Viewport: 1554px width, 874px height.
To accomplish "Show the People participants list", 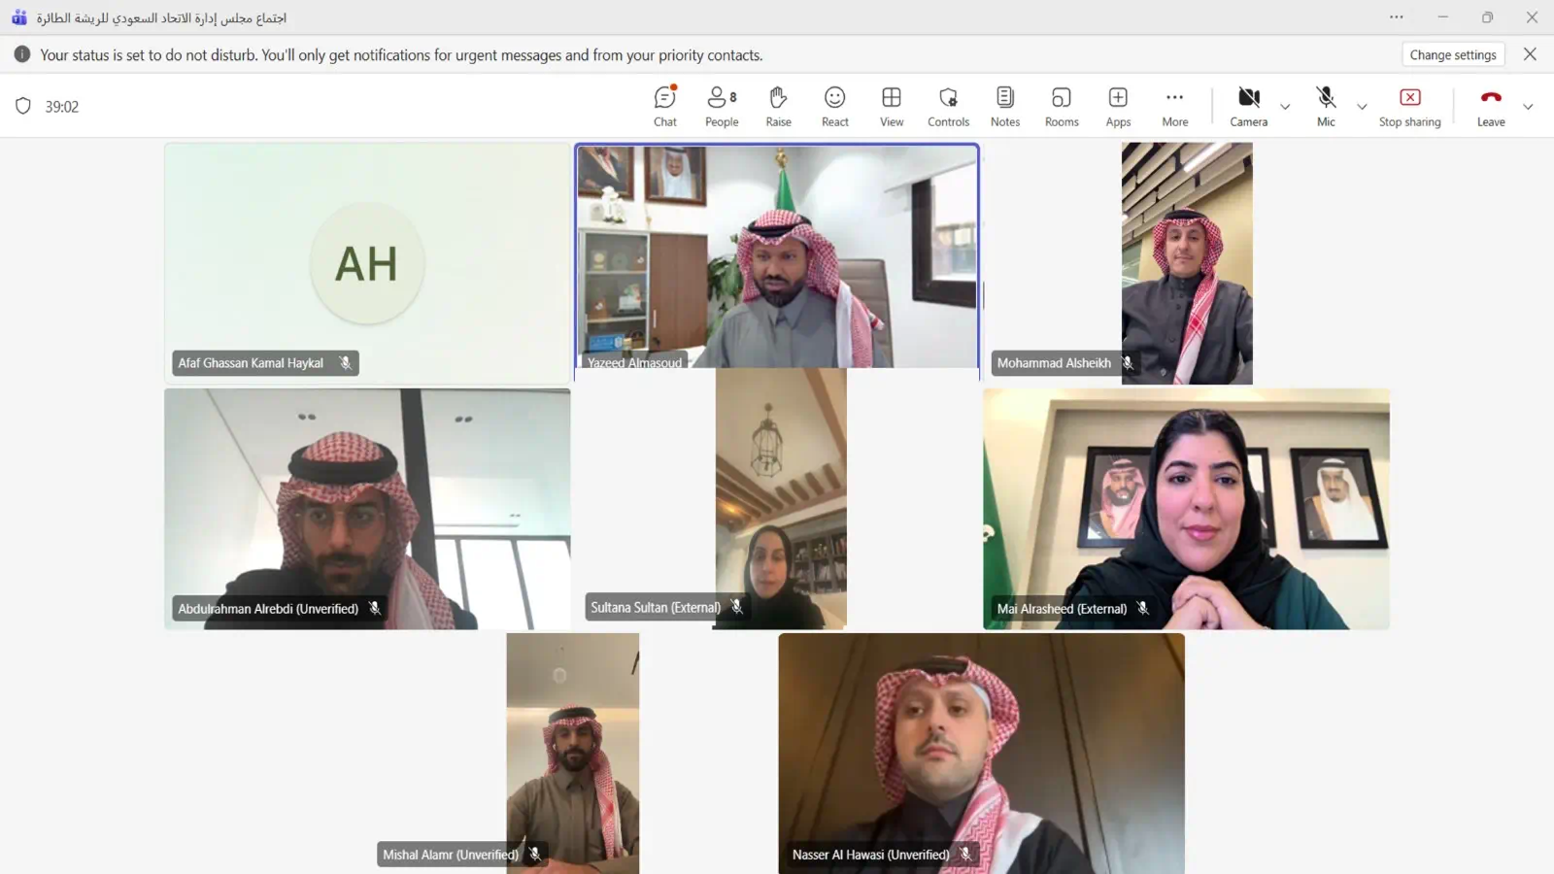I will (722, 106).
